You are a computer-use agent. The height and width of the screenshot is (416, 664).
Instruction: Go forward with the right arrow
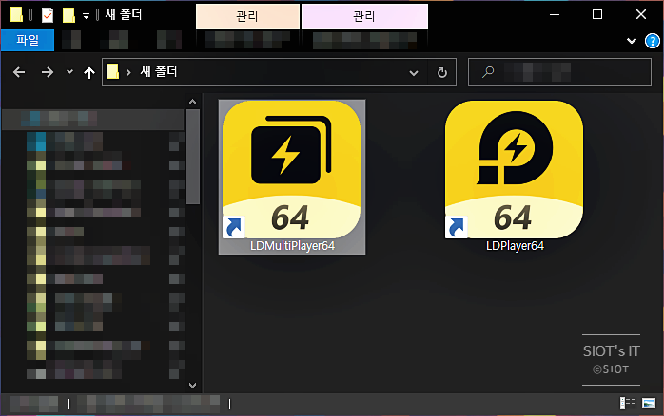(48, 73)
